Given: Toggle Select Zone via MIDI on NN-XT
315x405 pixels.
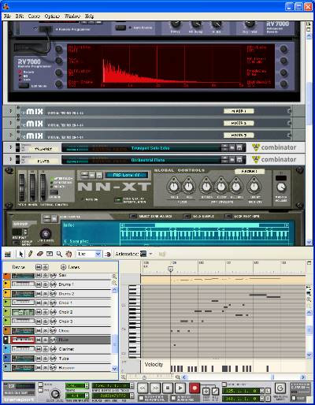Looking at the screenshot, I should point(133,216).
